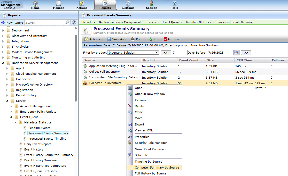Open the Filter by product dropdown
Screen dimensions: 288x176
click(x=133, y=52)
